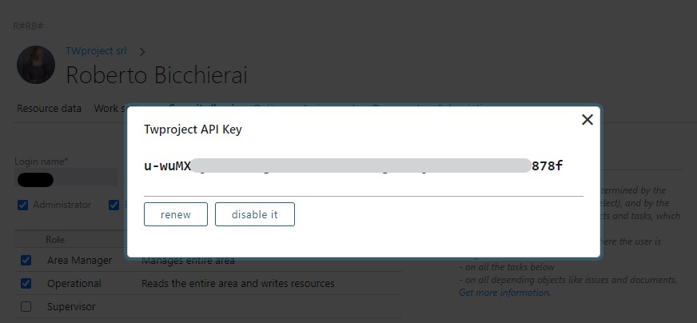Viewport: 697px width, 323px height.
Task: Toggle the Administrator checkbox
Action: tap(22, 205)
